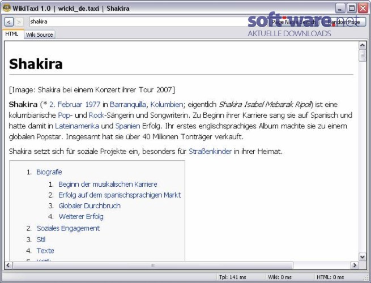Screen dimensions: 371x283
Task: Jump to 'Erfolg auf dem spanischsprachigen Markt'
Action: 120,195
